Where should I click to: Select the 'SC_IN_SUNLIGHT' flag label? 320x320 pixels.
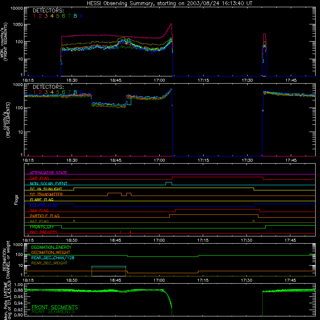pyautogui.click(x=46, y=189)
